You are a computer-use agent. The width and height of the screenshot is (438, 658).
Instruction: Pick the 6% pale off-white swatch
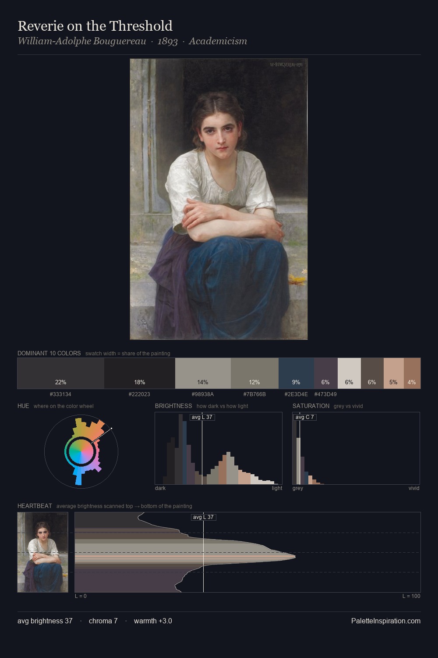(x=349, y=373)
